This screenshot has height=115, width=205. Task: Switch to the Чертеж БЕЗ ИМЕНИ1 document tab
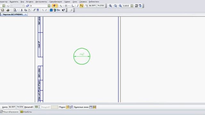pos(13,14)
